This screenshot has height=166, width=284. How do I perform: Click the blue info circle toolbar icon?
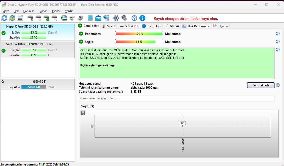point(142,18)
